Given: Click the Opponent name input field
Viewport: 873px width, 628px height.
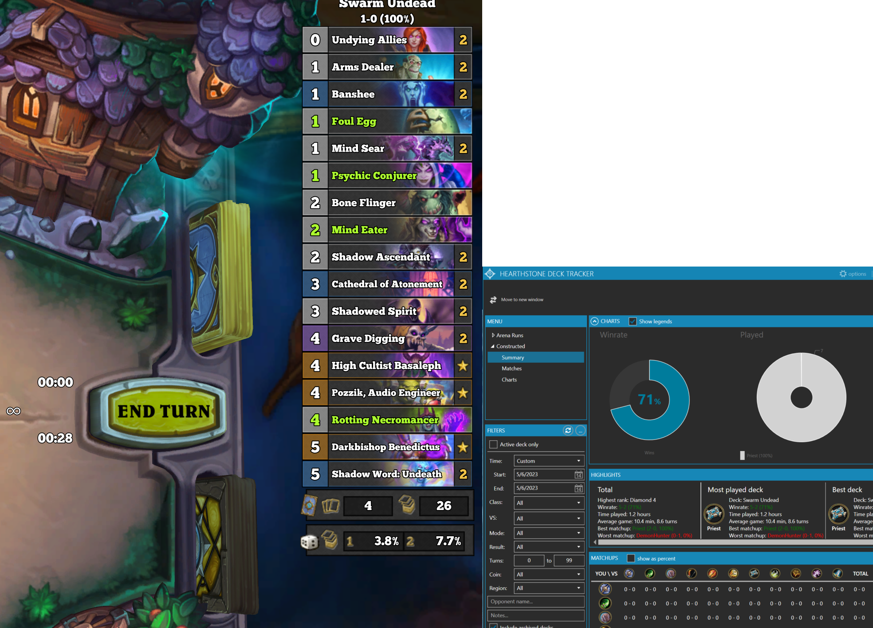Looking at the screenshot, I should click(535, 601).
